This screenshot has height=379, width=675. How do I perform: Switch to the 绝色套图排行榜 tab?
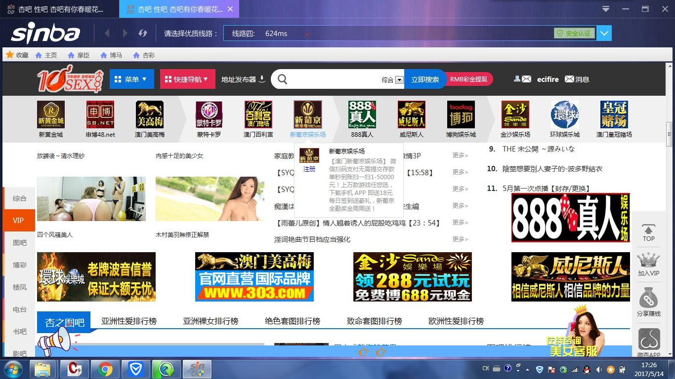click(293, 321)
